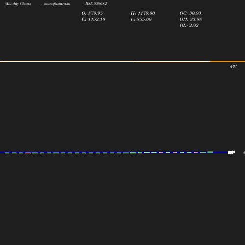Select the low value 'L: 855.00'
Image resolution: width=245 pixels, height=245 pixels.
click(141, 20)
